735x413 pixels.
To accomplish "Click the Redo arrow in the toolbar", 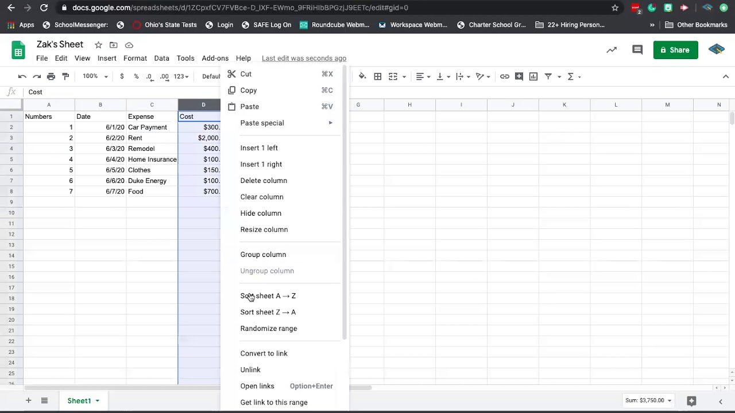I will [37, 76].
